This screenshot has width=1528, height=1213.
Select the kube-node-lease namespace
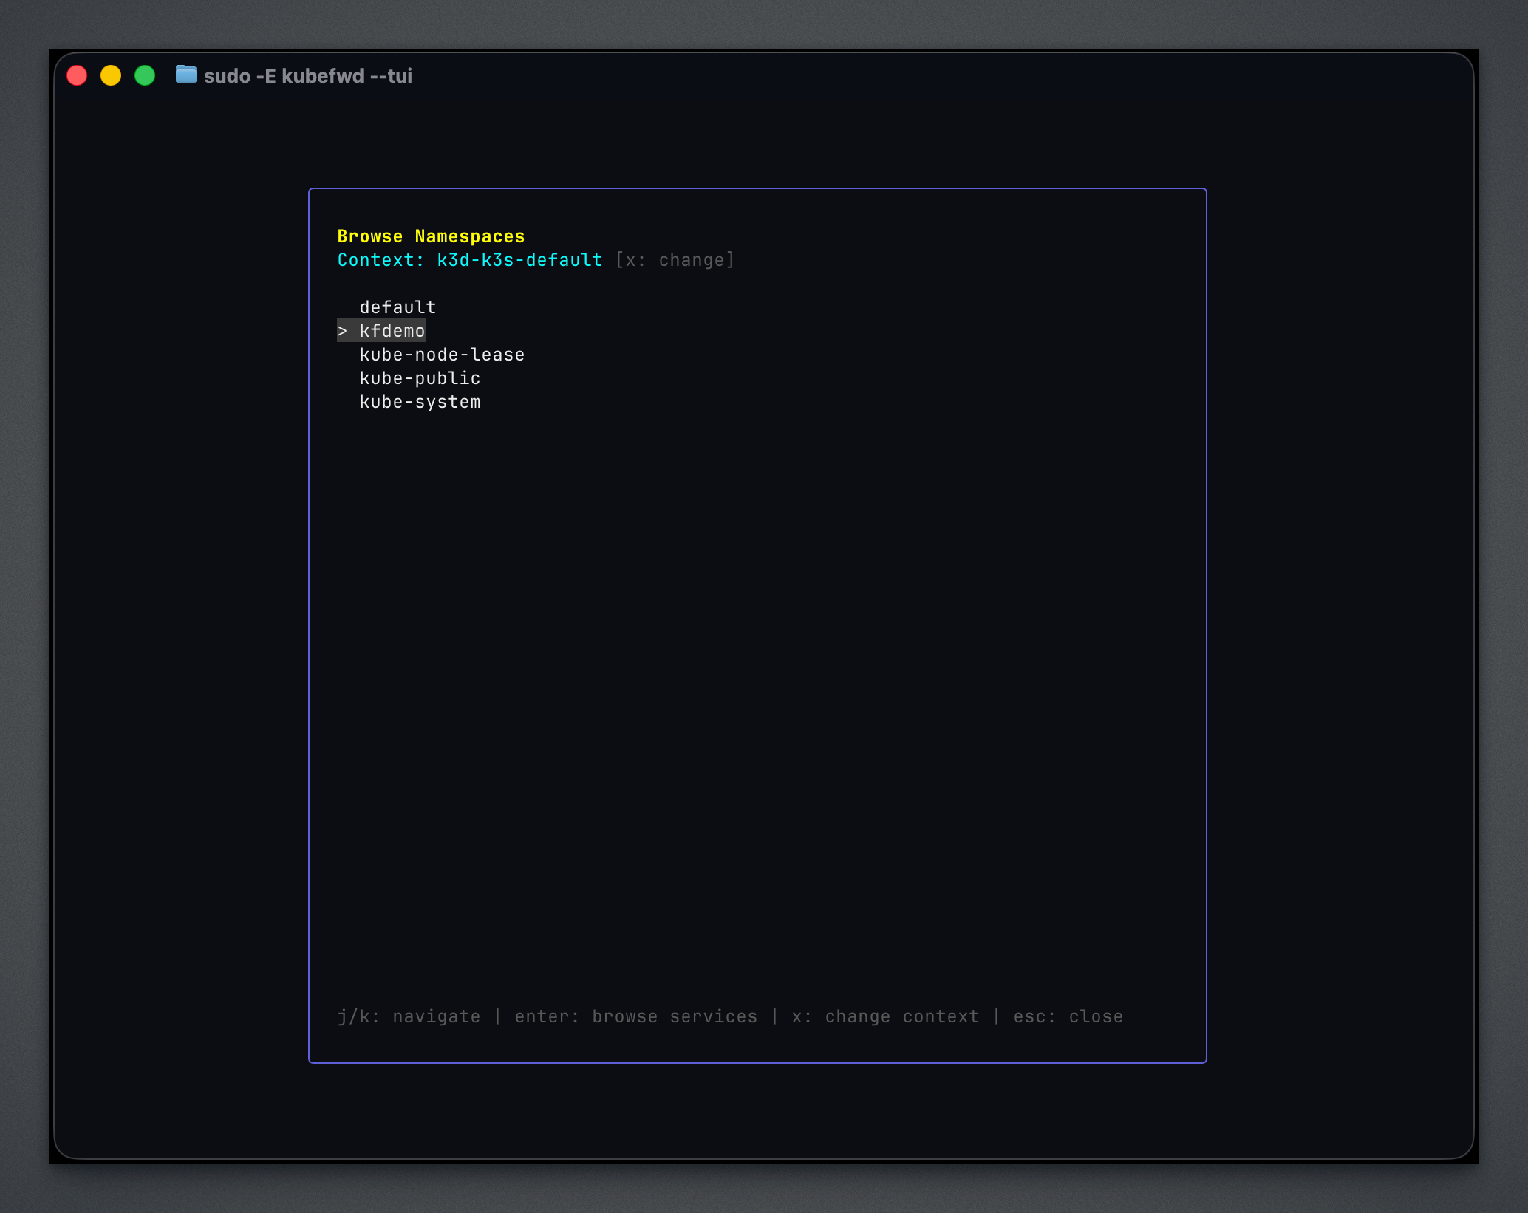tap(442, 355)
